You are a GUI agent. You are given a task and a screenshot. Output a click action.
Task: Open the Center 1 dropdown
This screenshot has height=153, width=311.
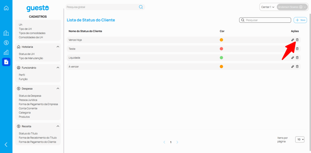[x=268, y=7]
